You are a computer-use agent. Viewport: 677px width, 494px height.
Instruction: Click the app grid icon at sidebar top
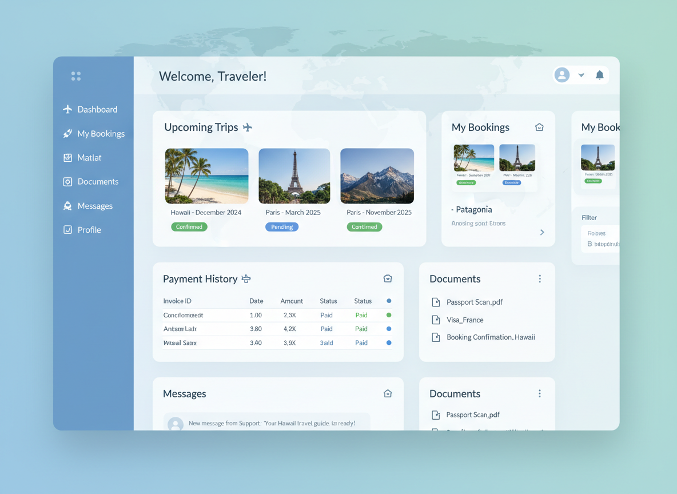point(75,75)
